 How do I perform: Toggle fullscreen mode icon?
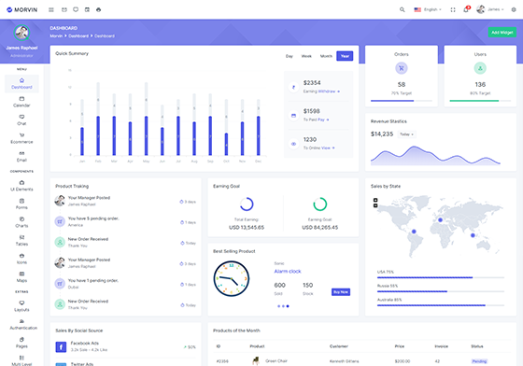click(453, 9)
